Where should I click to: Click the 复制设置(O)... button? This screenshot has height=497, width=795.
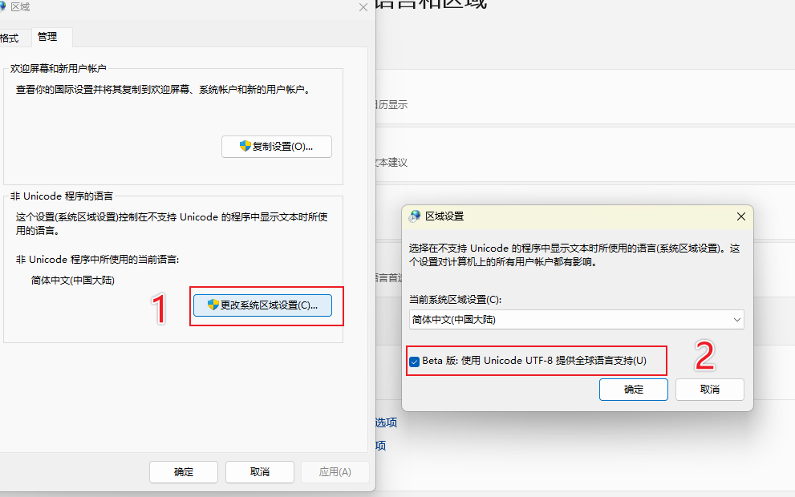pos(277,147)
